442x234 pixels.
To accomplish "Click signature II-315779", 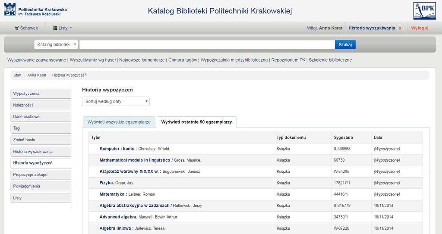I will click(342, 206).
